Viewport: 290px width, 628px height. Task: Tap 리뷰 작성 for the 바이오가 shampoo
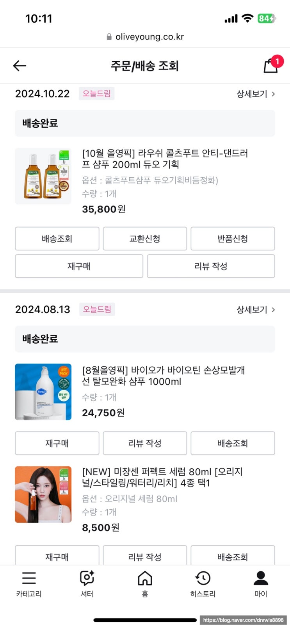pos(145,443)
